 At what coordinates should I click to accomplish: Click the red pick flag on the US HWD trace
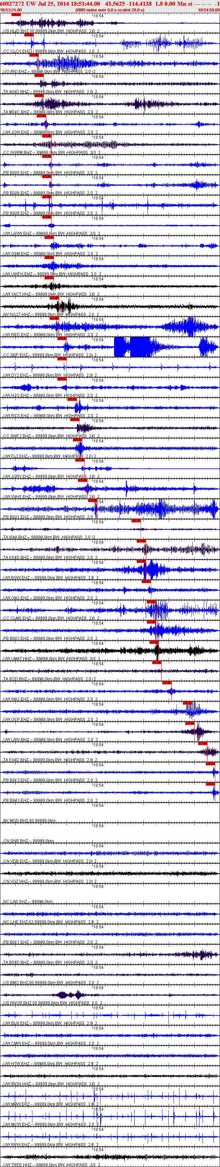[16, 15]
